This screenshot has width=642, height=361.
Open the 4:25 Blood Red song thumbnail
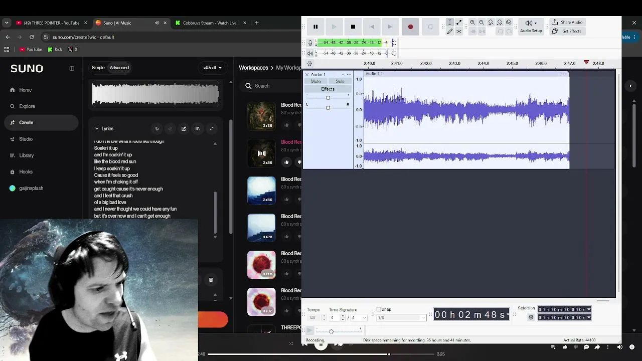(x=261, y=228)
